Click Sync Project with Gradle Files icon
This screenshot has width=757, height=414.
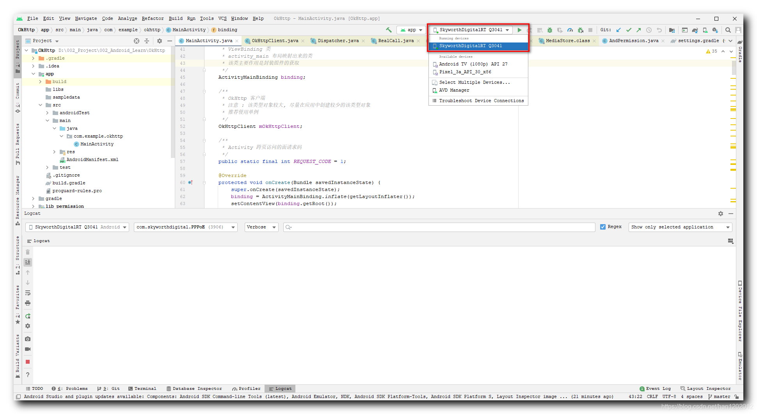click(x=695, y=30)
